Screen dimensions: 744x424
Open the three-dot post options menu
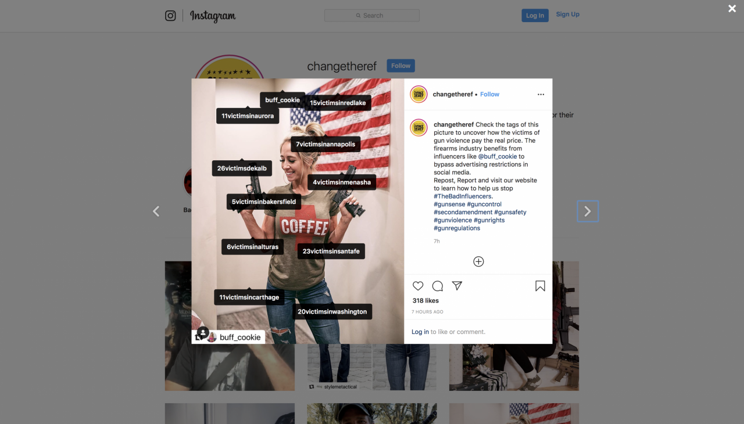[541, 94]
